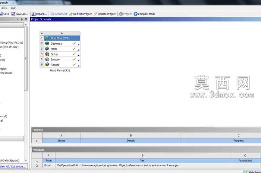Click the Toolbox scrollbar down arrow

(x=26, y=160)
